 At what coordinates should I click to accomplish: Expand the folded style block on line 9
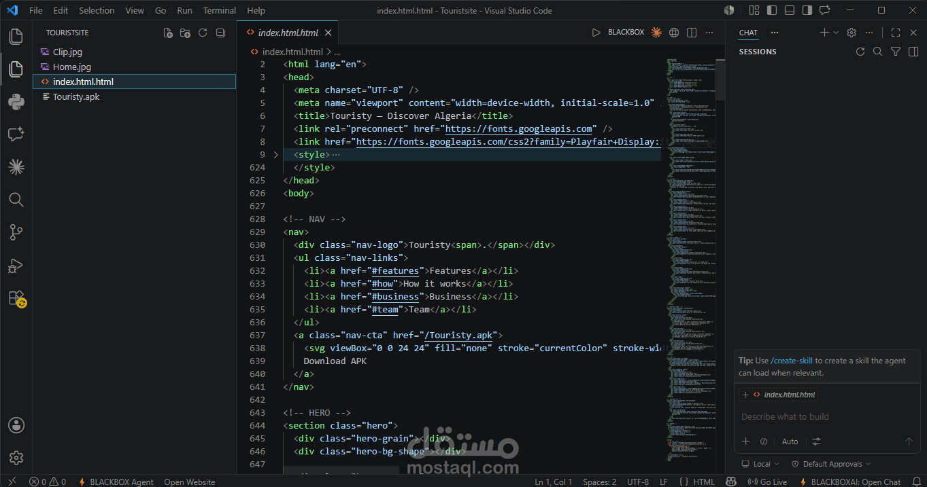[275, 155]
